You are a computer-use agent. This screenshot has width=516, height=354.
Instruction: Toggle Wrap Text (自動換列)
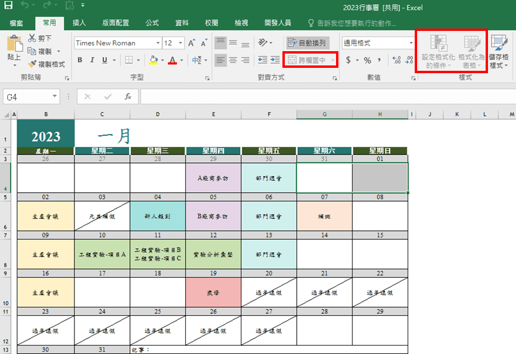pyautogui.click(x=307, y=43)
